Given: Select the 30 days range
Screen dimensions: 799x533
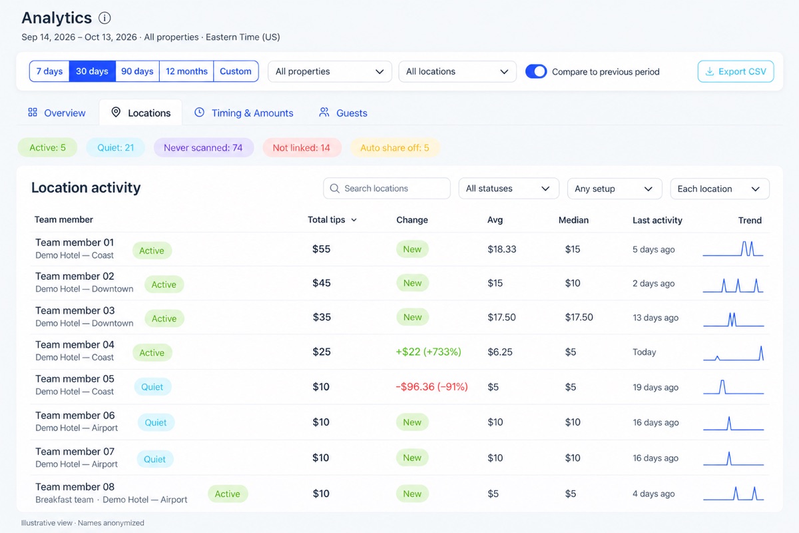Looking at the screenshot, I should (x=93, y=71).
